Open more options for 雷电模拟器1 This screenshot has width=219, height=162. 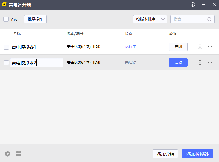tap(210, 47)
